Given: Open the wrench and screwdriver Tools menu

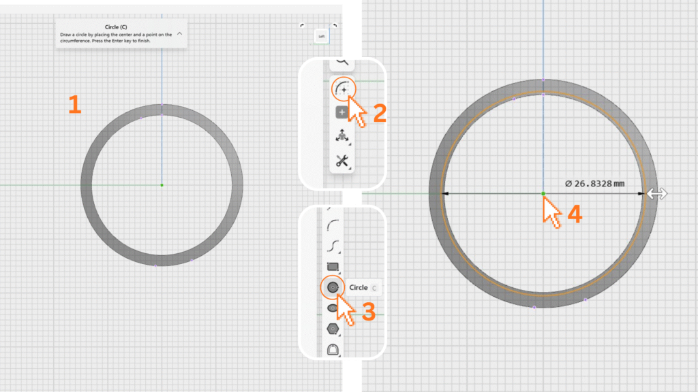Looking at the screenshot, I should [342, 161].
